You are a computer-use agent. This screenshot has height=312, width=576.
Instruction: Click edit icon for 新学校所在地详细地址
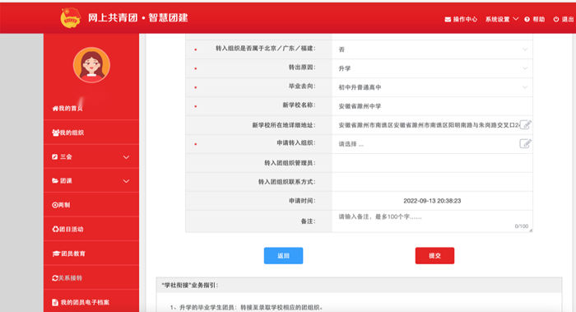pos(525,124)
